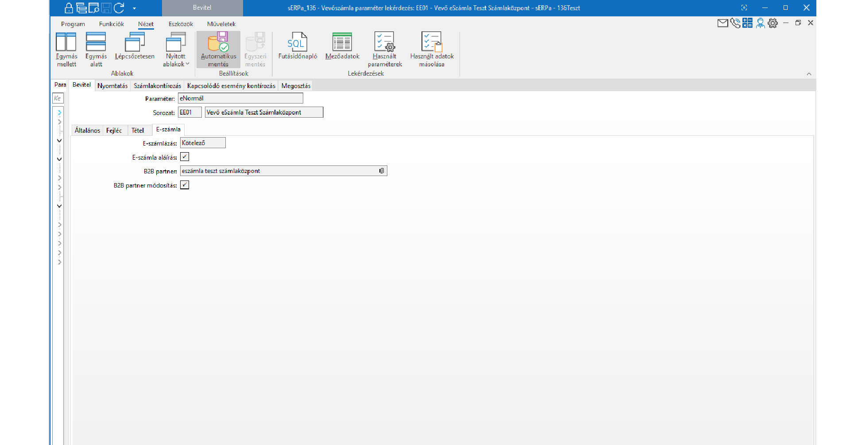Click the phone call icon
The height and width of the screenshot is (445, 850).
tap(735, 23)
